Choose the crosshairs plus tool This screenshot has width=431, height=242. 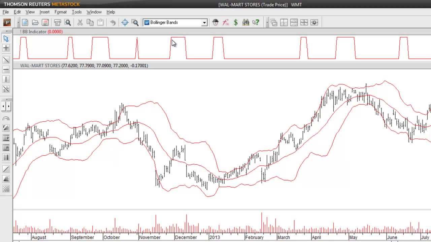tap(6, 48)
